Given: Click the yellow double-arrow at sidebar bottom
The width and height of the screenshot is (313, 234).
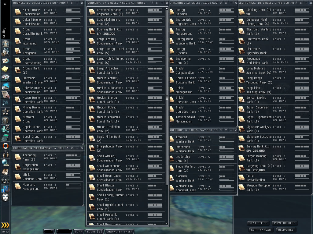Looking at the screenshot, I should (x=5, y=225).
